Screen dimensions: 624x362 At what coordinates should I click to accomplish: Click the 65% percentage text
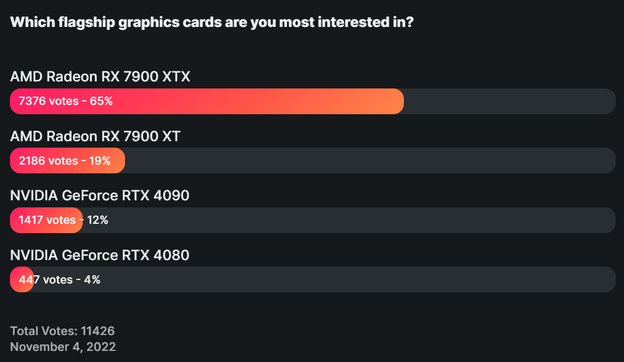tap(101, 101)
